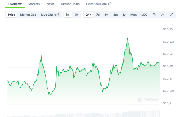The width and height of the screenshot is (176, 117).
Task: Click the download chart data icon
Action: coord(163,15)
